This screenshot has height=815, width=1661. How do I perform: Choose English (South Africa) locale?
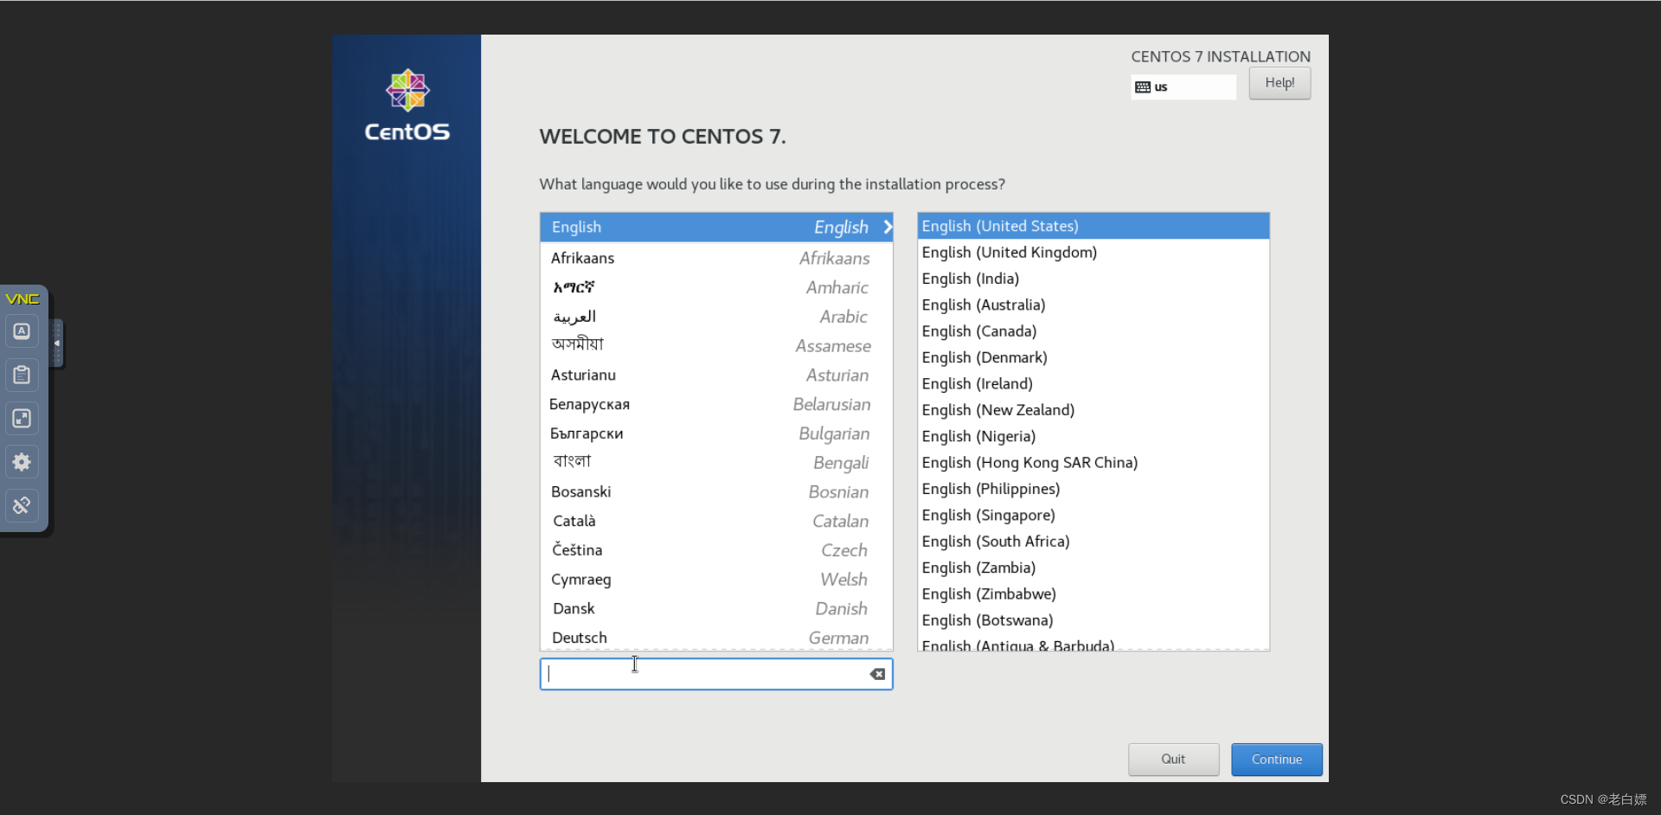1093,542
